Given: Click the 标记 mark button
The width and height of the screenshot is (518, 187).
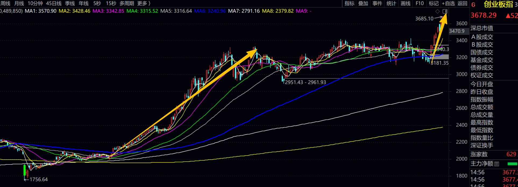Looking at the screenshot, I should click(x=434, y=3).
